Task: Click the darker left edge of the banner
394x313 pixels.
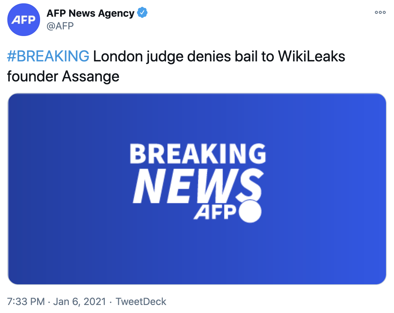Action: coord(20,189)
